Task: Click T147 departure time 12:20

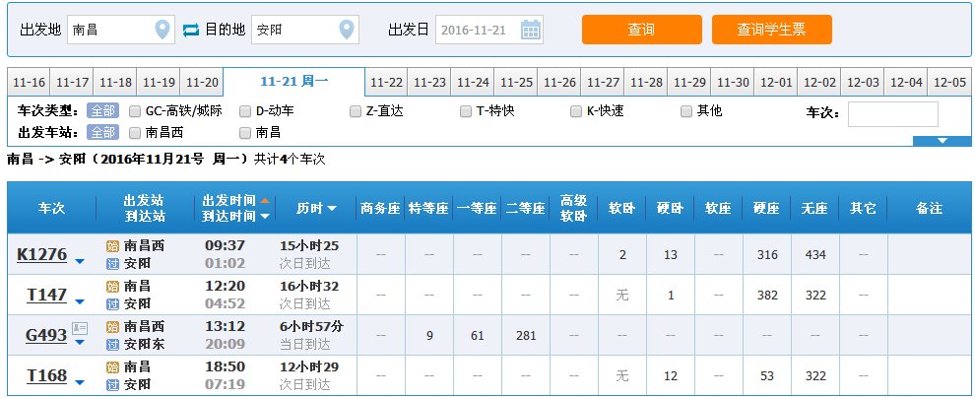Action: [226, 286]
